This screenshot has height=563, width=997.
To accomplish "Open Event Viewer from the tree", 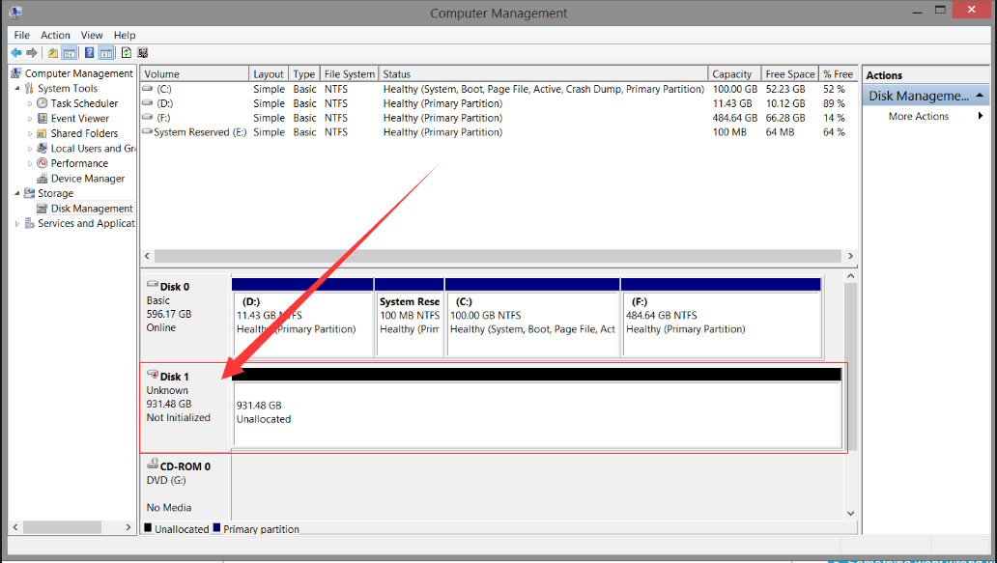I will click(x=80, y=119).
